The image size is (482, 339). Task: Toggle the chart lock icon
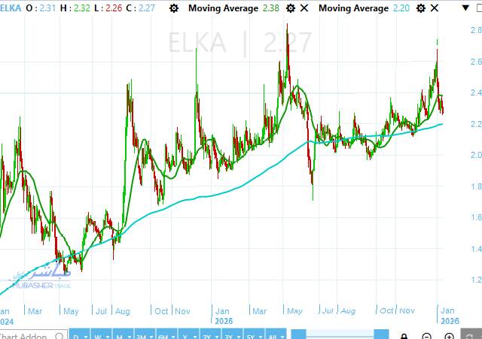tap(404, 335)
